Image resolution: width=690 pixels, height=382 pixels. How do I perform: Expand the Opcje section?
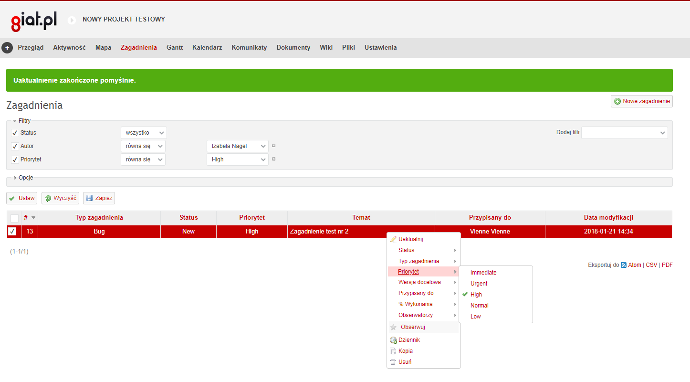pos(23,178)
